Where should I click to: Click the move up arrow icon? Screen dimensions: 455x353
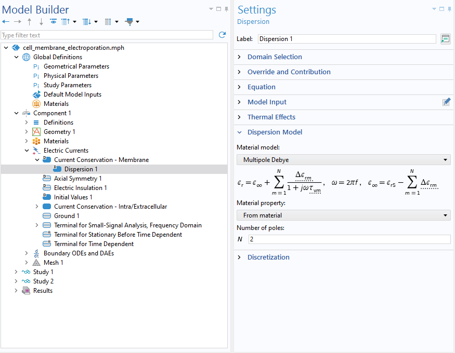point(29,22)
